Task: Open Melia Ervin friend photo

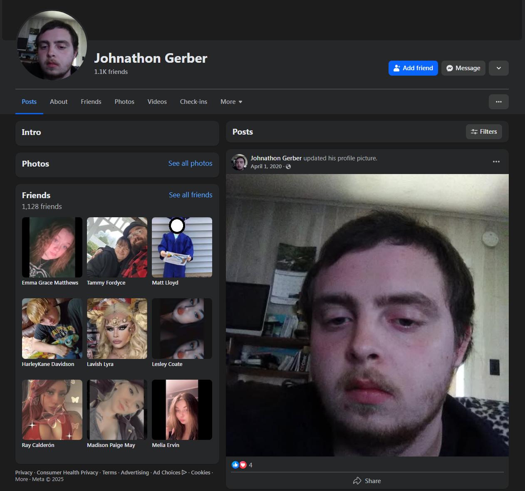Action: pyautogui.click(x=182, y=410)
